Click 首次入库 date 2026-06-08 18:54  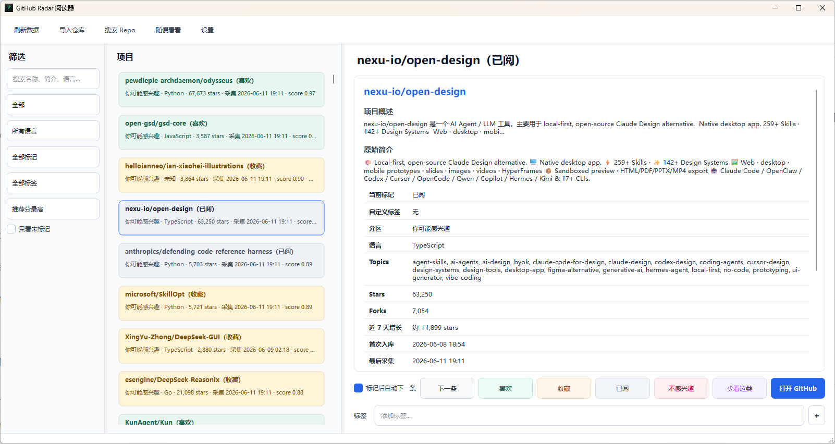click(438, 344)
